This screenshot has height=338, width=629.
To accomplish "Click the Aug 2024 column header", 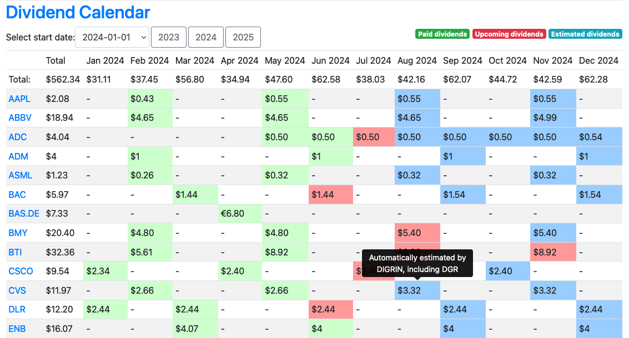I will (417, 60).
